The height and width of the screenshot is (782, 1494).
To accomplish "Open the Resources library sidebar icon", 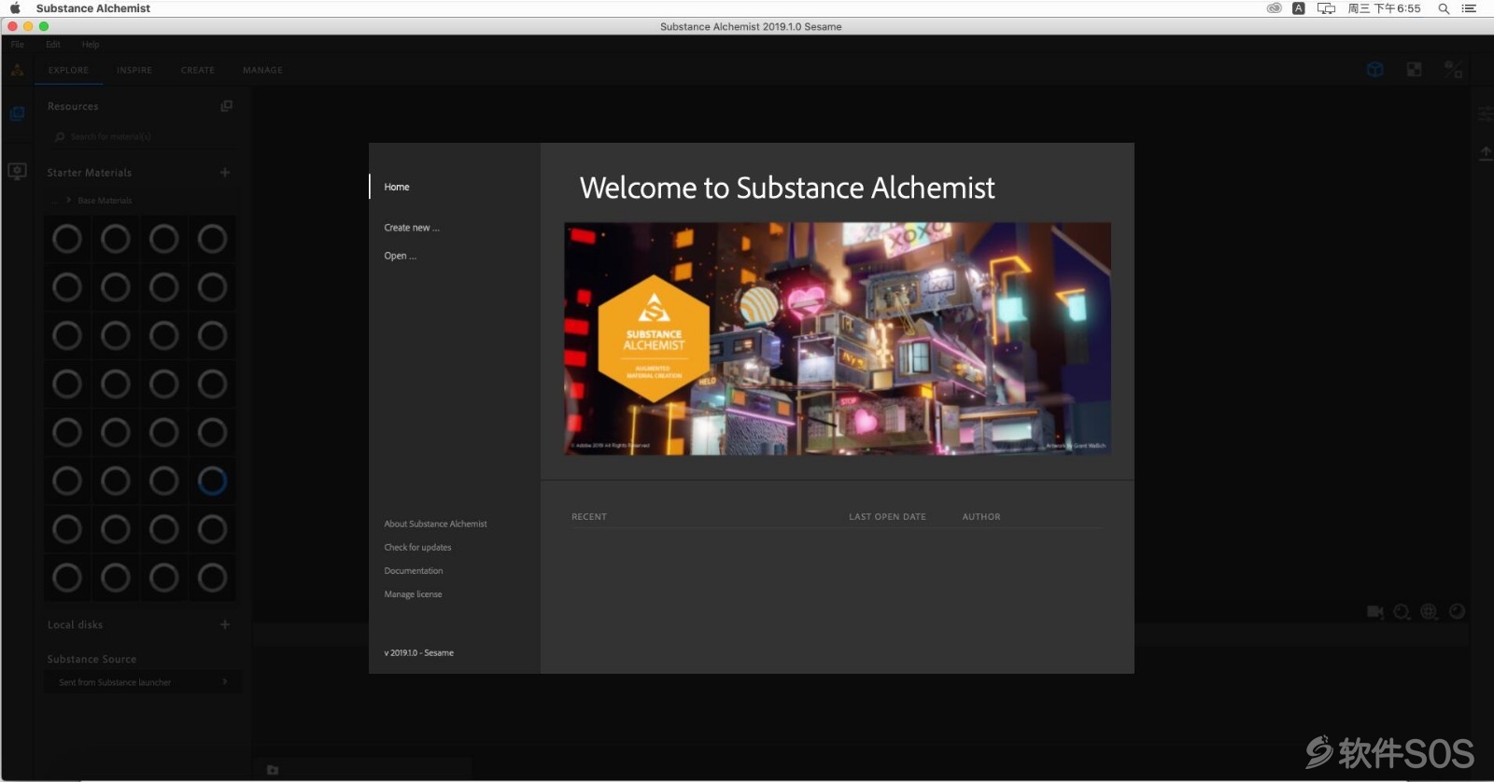I will click(x=17, y=114).
